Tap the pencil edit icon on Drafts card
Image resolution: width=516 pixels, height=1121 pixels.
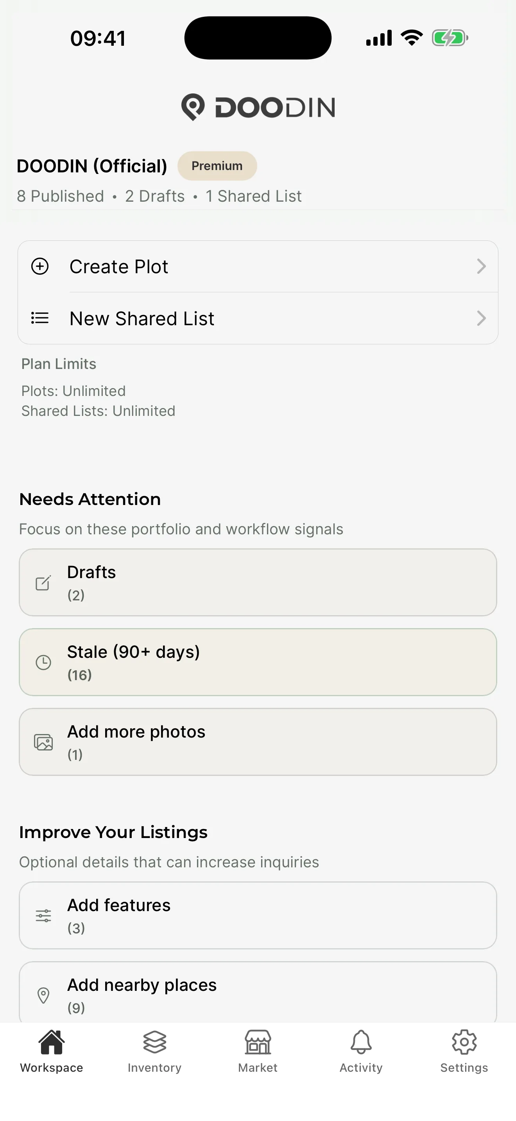43,583
